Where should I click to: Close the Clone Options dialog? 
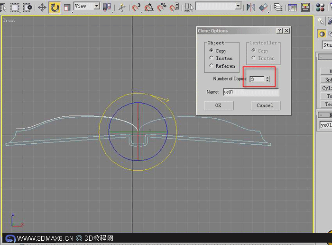[x=286, y=31]
